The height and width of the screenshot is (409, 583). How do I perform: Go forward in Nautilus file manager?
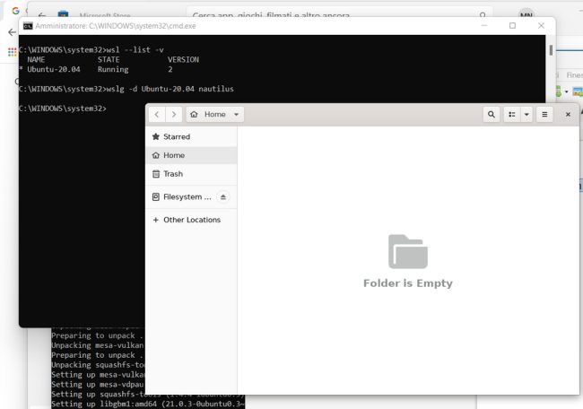(174, 115)
